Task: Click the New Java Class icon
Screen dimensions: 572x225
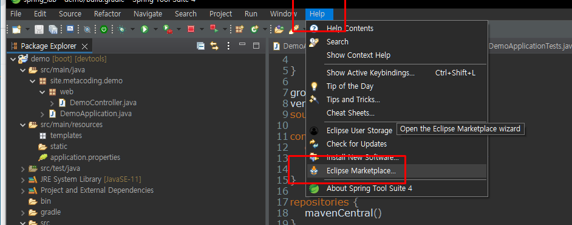Action: coord(254,29)
